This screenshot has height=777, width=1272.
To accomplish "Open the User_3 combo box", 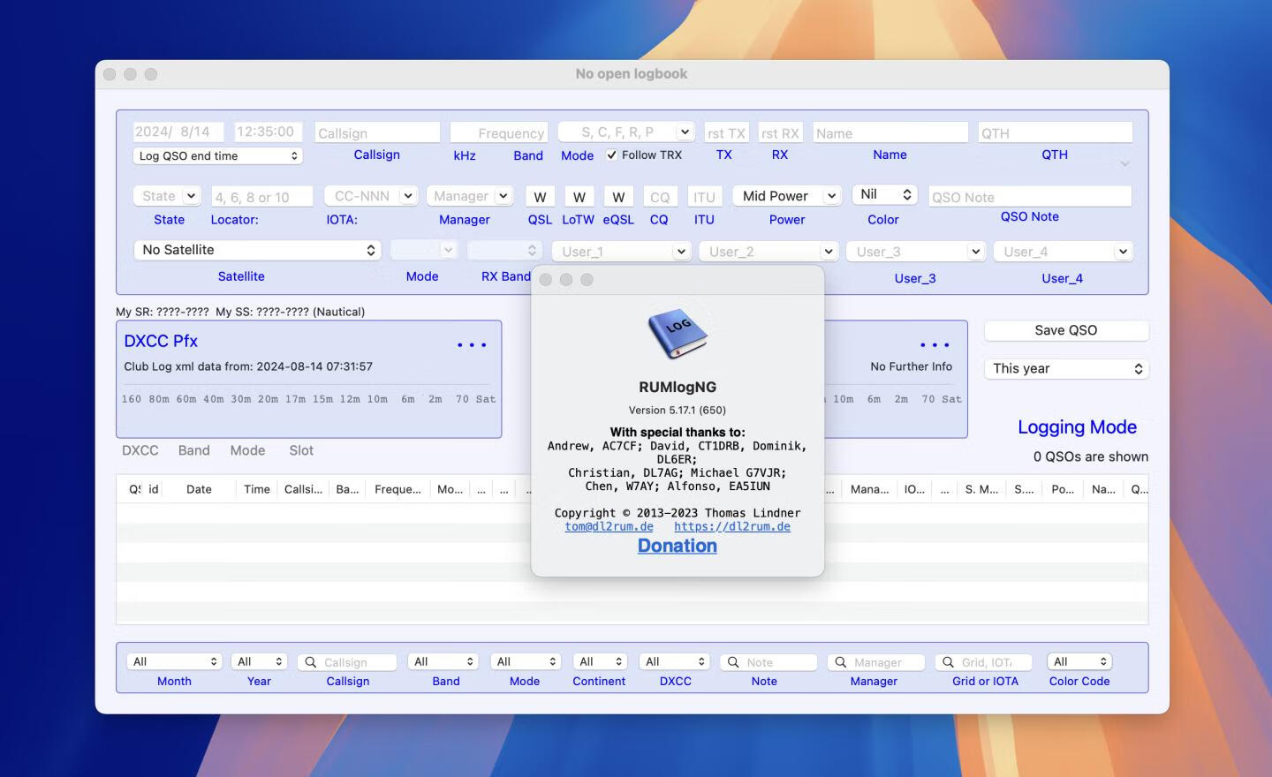I will pos(975,252).
